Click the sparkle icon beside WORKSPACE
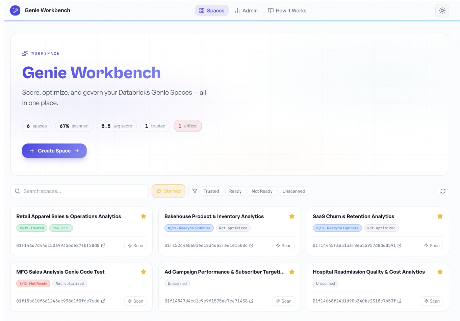This screenshot has width=460, height=321. point(25,54)
